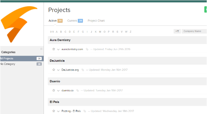
Task: Expand options chevron for Pozting - El País
Action: coord(58,111)
